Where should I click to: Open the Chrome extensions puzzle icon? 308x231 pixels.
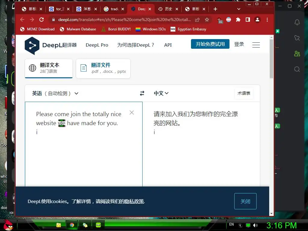[x=238, y=20]
